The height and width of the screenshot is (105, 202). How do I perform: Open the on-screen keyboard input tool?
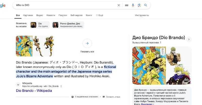click(127, 5)
